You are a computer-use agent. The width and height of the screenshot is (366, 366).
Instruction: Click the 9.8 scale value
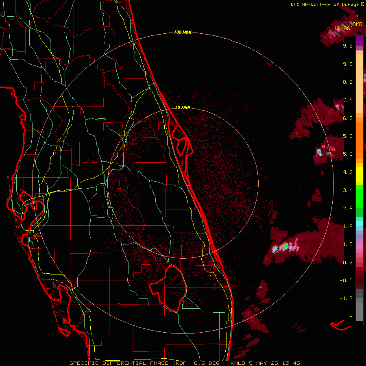click(348, 46)
